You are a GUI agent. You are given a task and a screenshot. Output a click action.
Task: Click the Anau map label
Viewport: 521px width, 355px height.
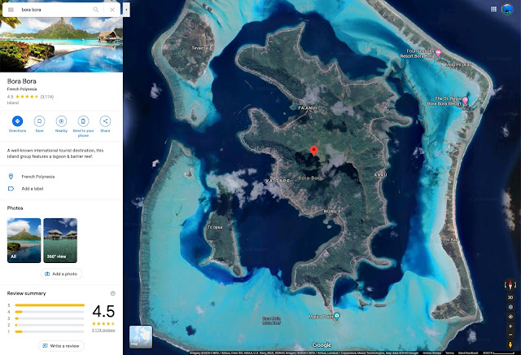(380, 174)
